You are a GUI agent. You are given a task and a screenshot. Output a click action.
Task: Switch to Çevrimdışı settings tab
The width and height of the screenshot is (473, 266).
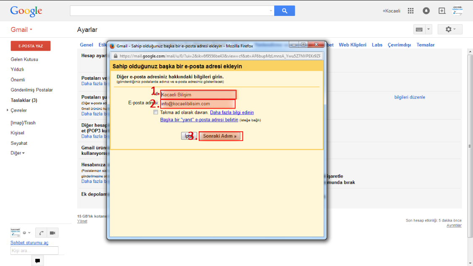(399, 45)
